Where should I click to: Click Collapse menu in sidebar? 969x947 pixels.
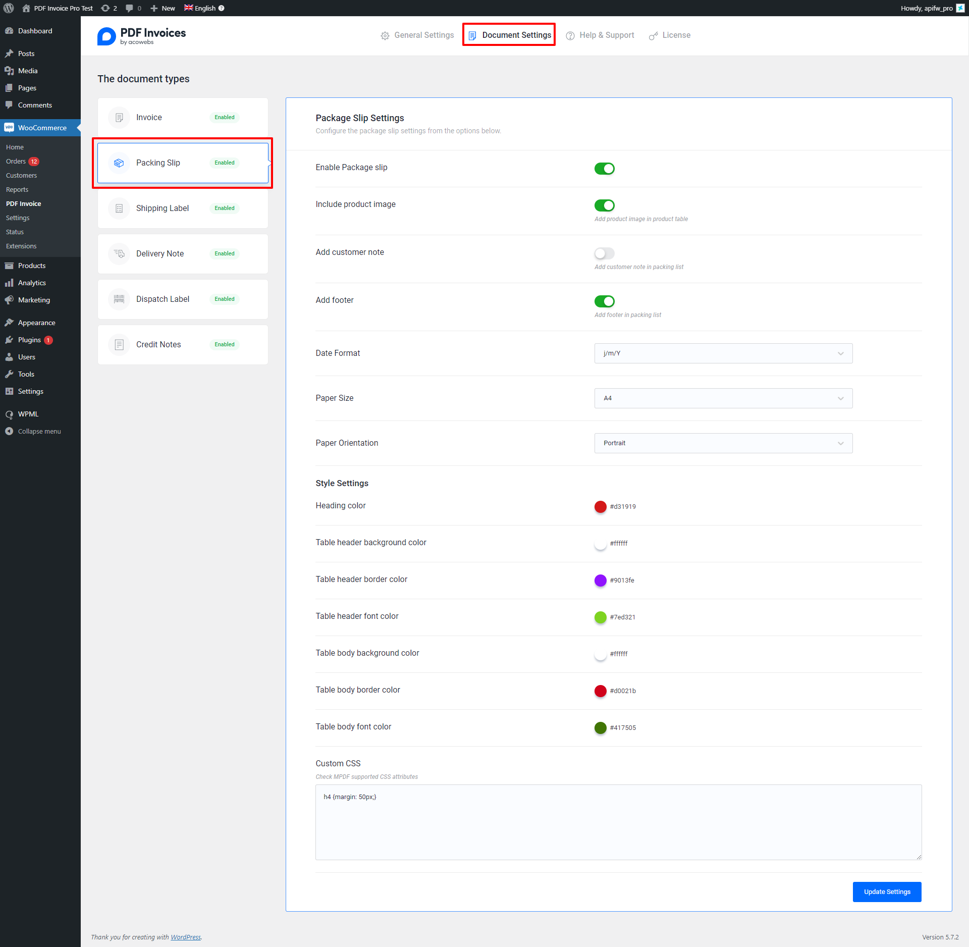(33, 431)
